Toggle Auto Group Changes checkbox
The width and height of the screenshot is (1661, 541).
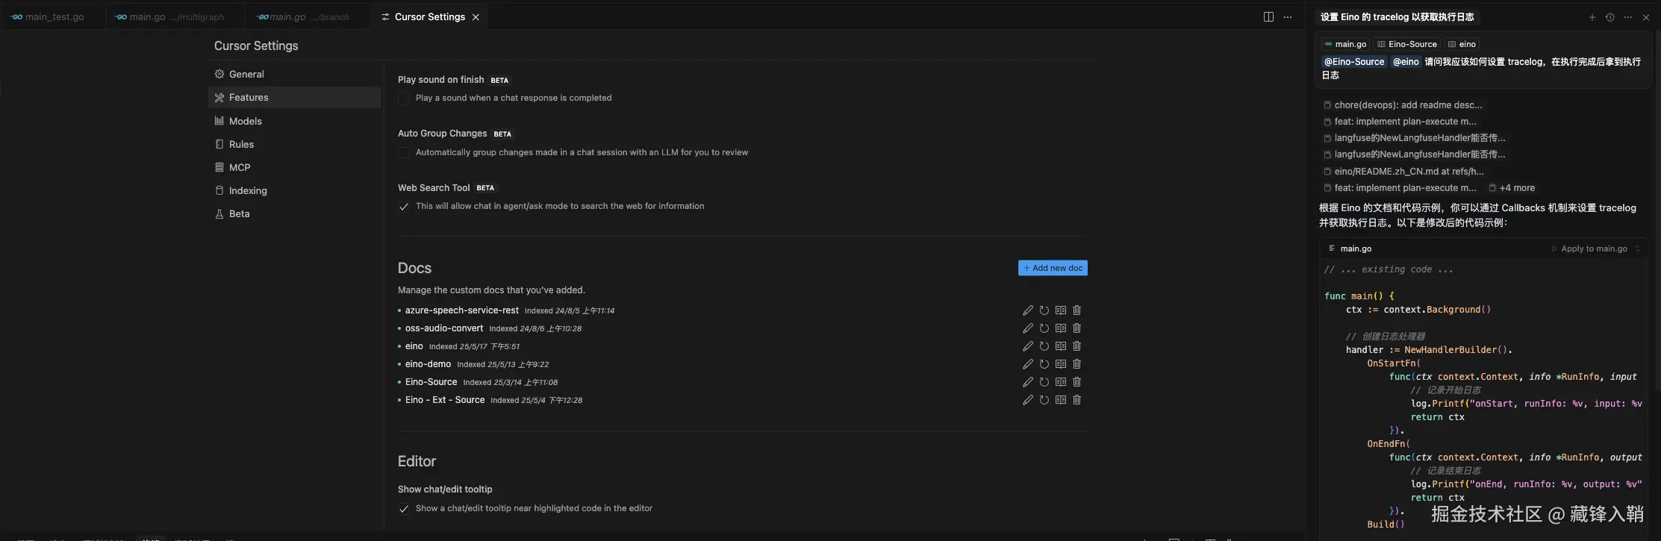pos(404,153)
